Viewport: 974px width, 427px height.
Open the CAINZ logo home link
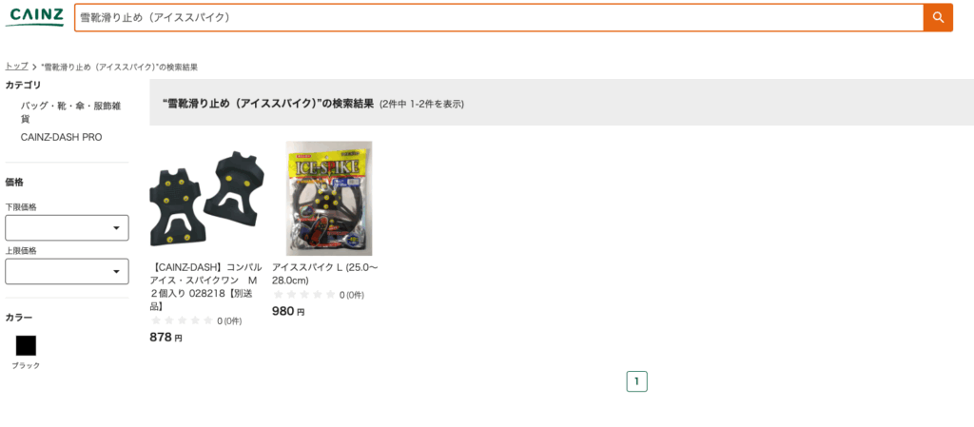[x=37, y=17]
